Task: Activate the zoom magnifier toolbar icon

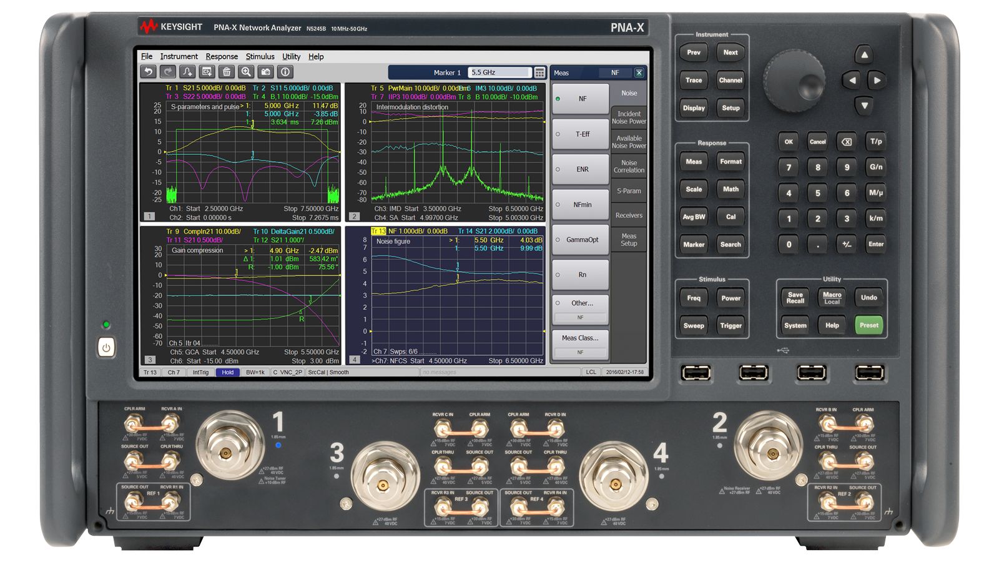Action: click(x=245, y=72)
